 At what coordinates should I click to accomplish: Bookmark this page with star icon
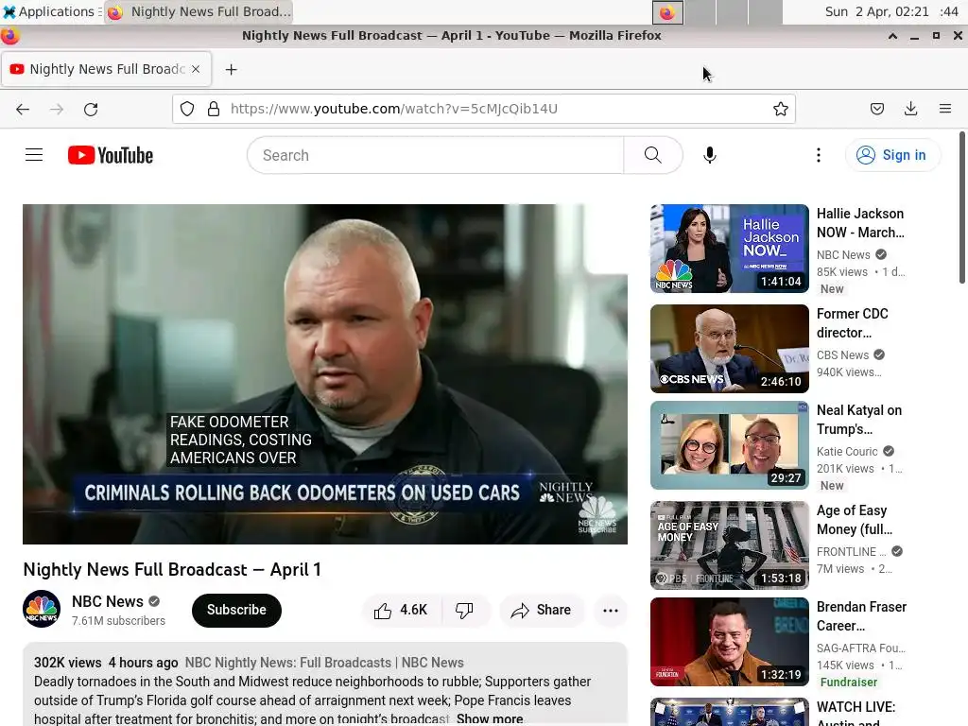pyautogui.click(x=780, y=110)
